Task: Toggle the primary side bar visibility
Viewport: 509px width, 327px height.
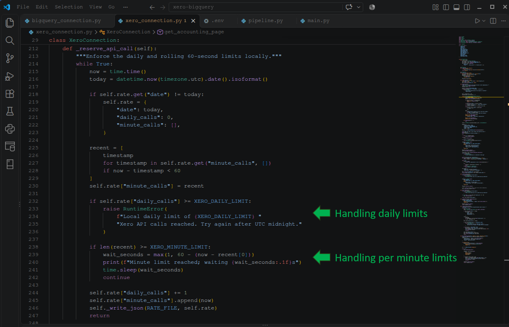Action: click(446, 7)
